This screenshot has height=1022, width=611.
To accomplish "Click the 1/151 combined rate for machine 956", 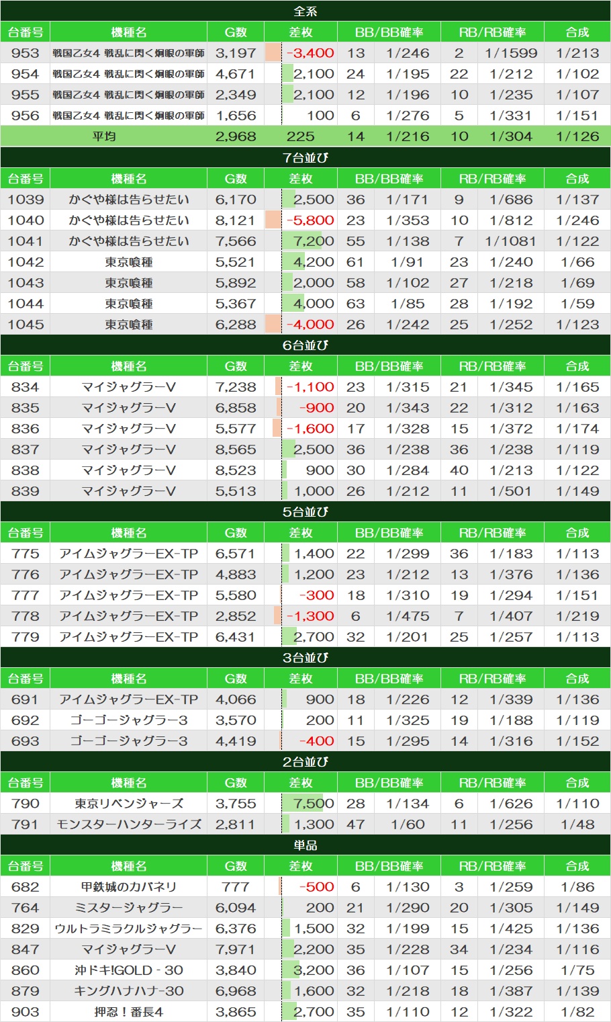I will [577, 116].
